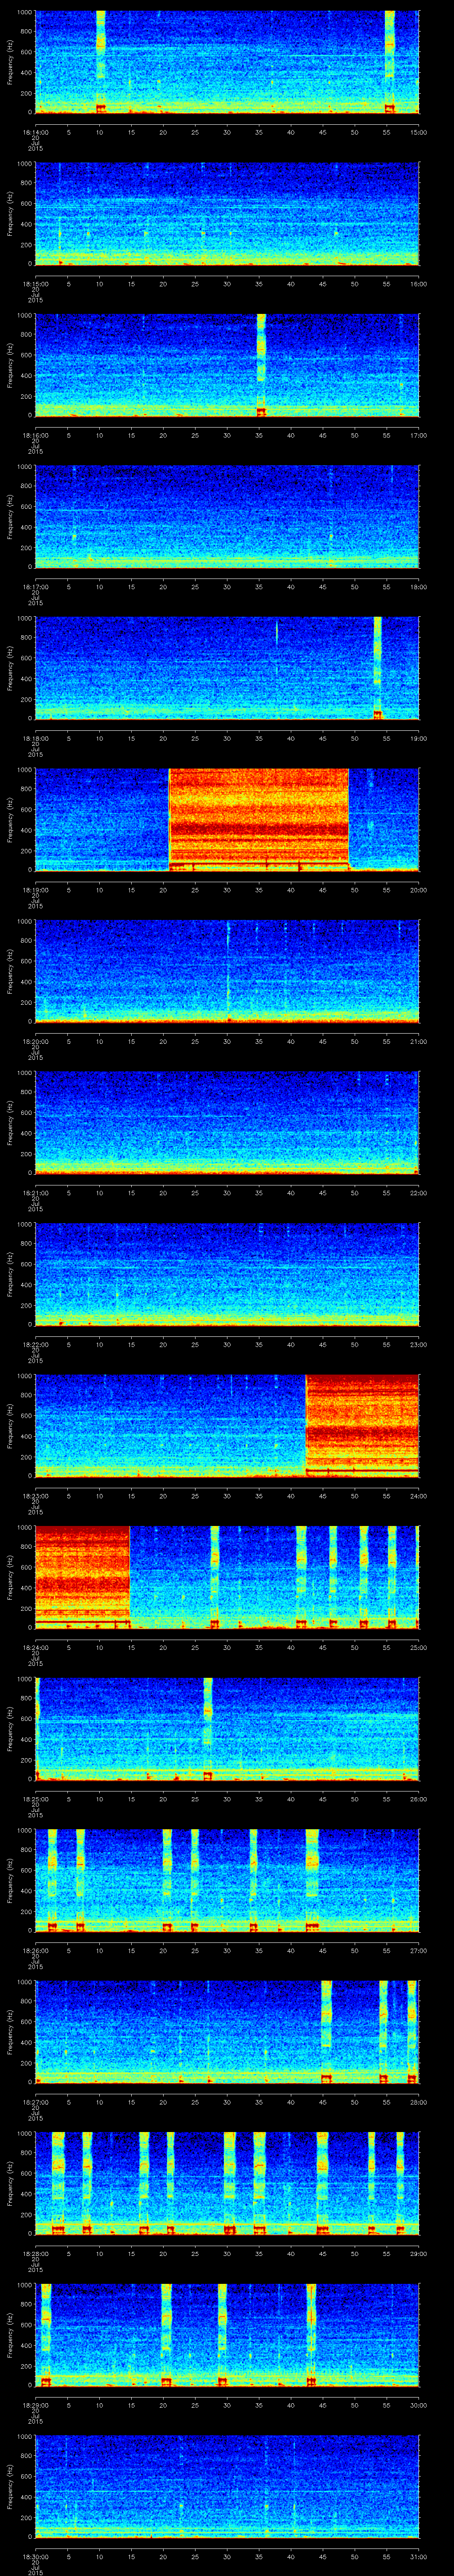
Task: Click the "17:00" end time label
Action: pyautogui.click(x=418, y=435)
